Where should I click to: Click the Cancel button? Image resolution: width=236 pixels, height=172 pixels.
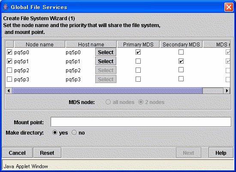coord(17,153)
